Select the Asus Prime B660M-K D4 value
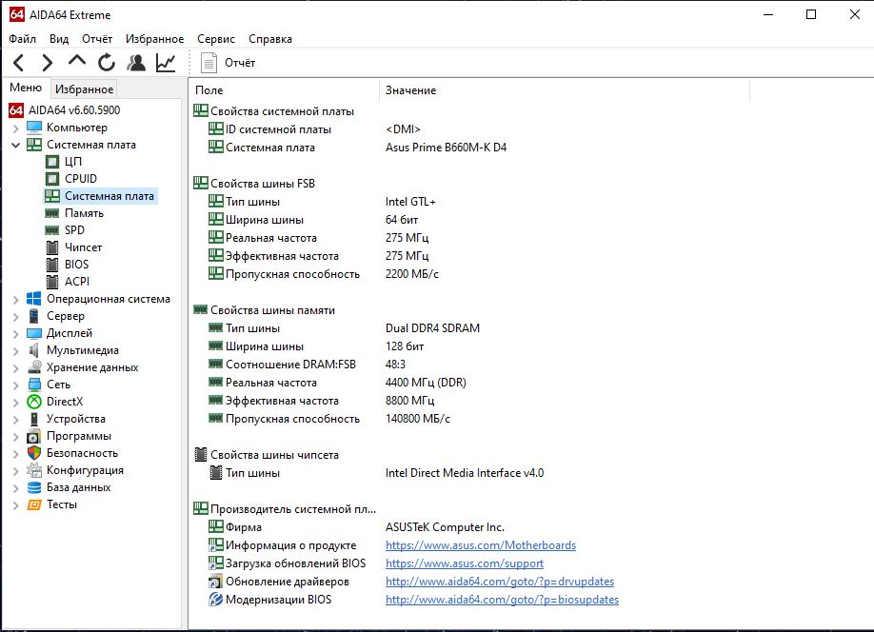The height and width of the screenshot is (632, 874). [x=446, y=148]
